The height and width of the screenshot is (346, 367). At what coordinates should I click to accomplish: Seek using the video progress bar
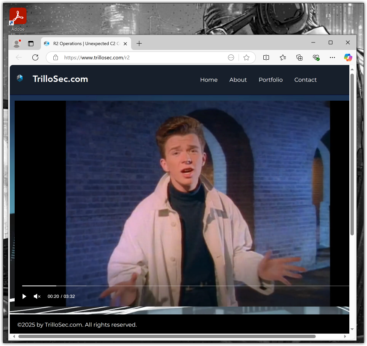pyautogui.click(x=185, y=286)
